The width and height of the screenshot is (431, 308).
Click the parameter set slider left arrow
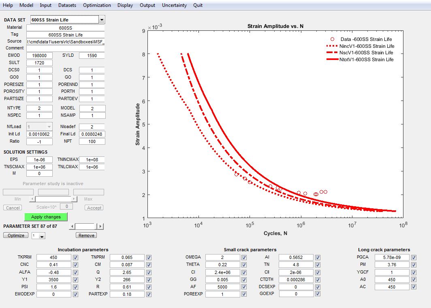click(x=73, y=227)
